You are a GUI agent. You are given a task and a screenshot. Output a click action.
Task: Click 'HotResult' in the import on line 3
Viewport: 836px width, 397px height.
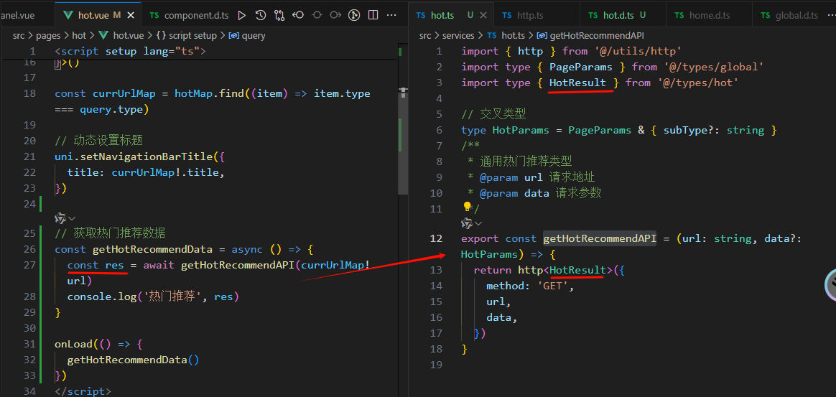(x=577, y=83)
